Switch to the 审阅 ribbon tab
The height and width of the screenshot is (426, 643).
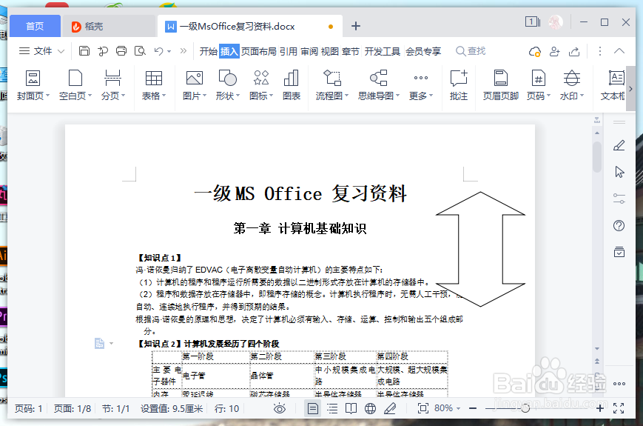309,51
